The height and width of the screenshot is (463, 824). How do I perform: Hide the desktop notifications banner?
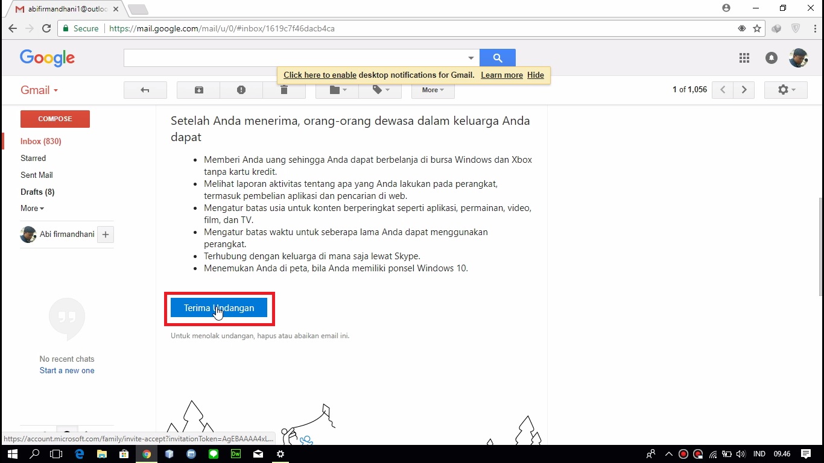click(x=536, y=75)
